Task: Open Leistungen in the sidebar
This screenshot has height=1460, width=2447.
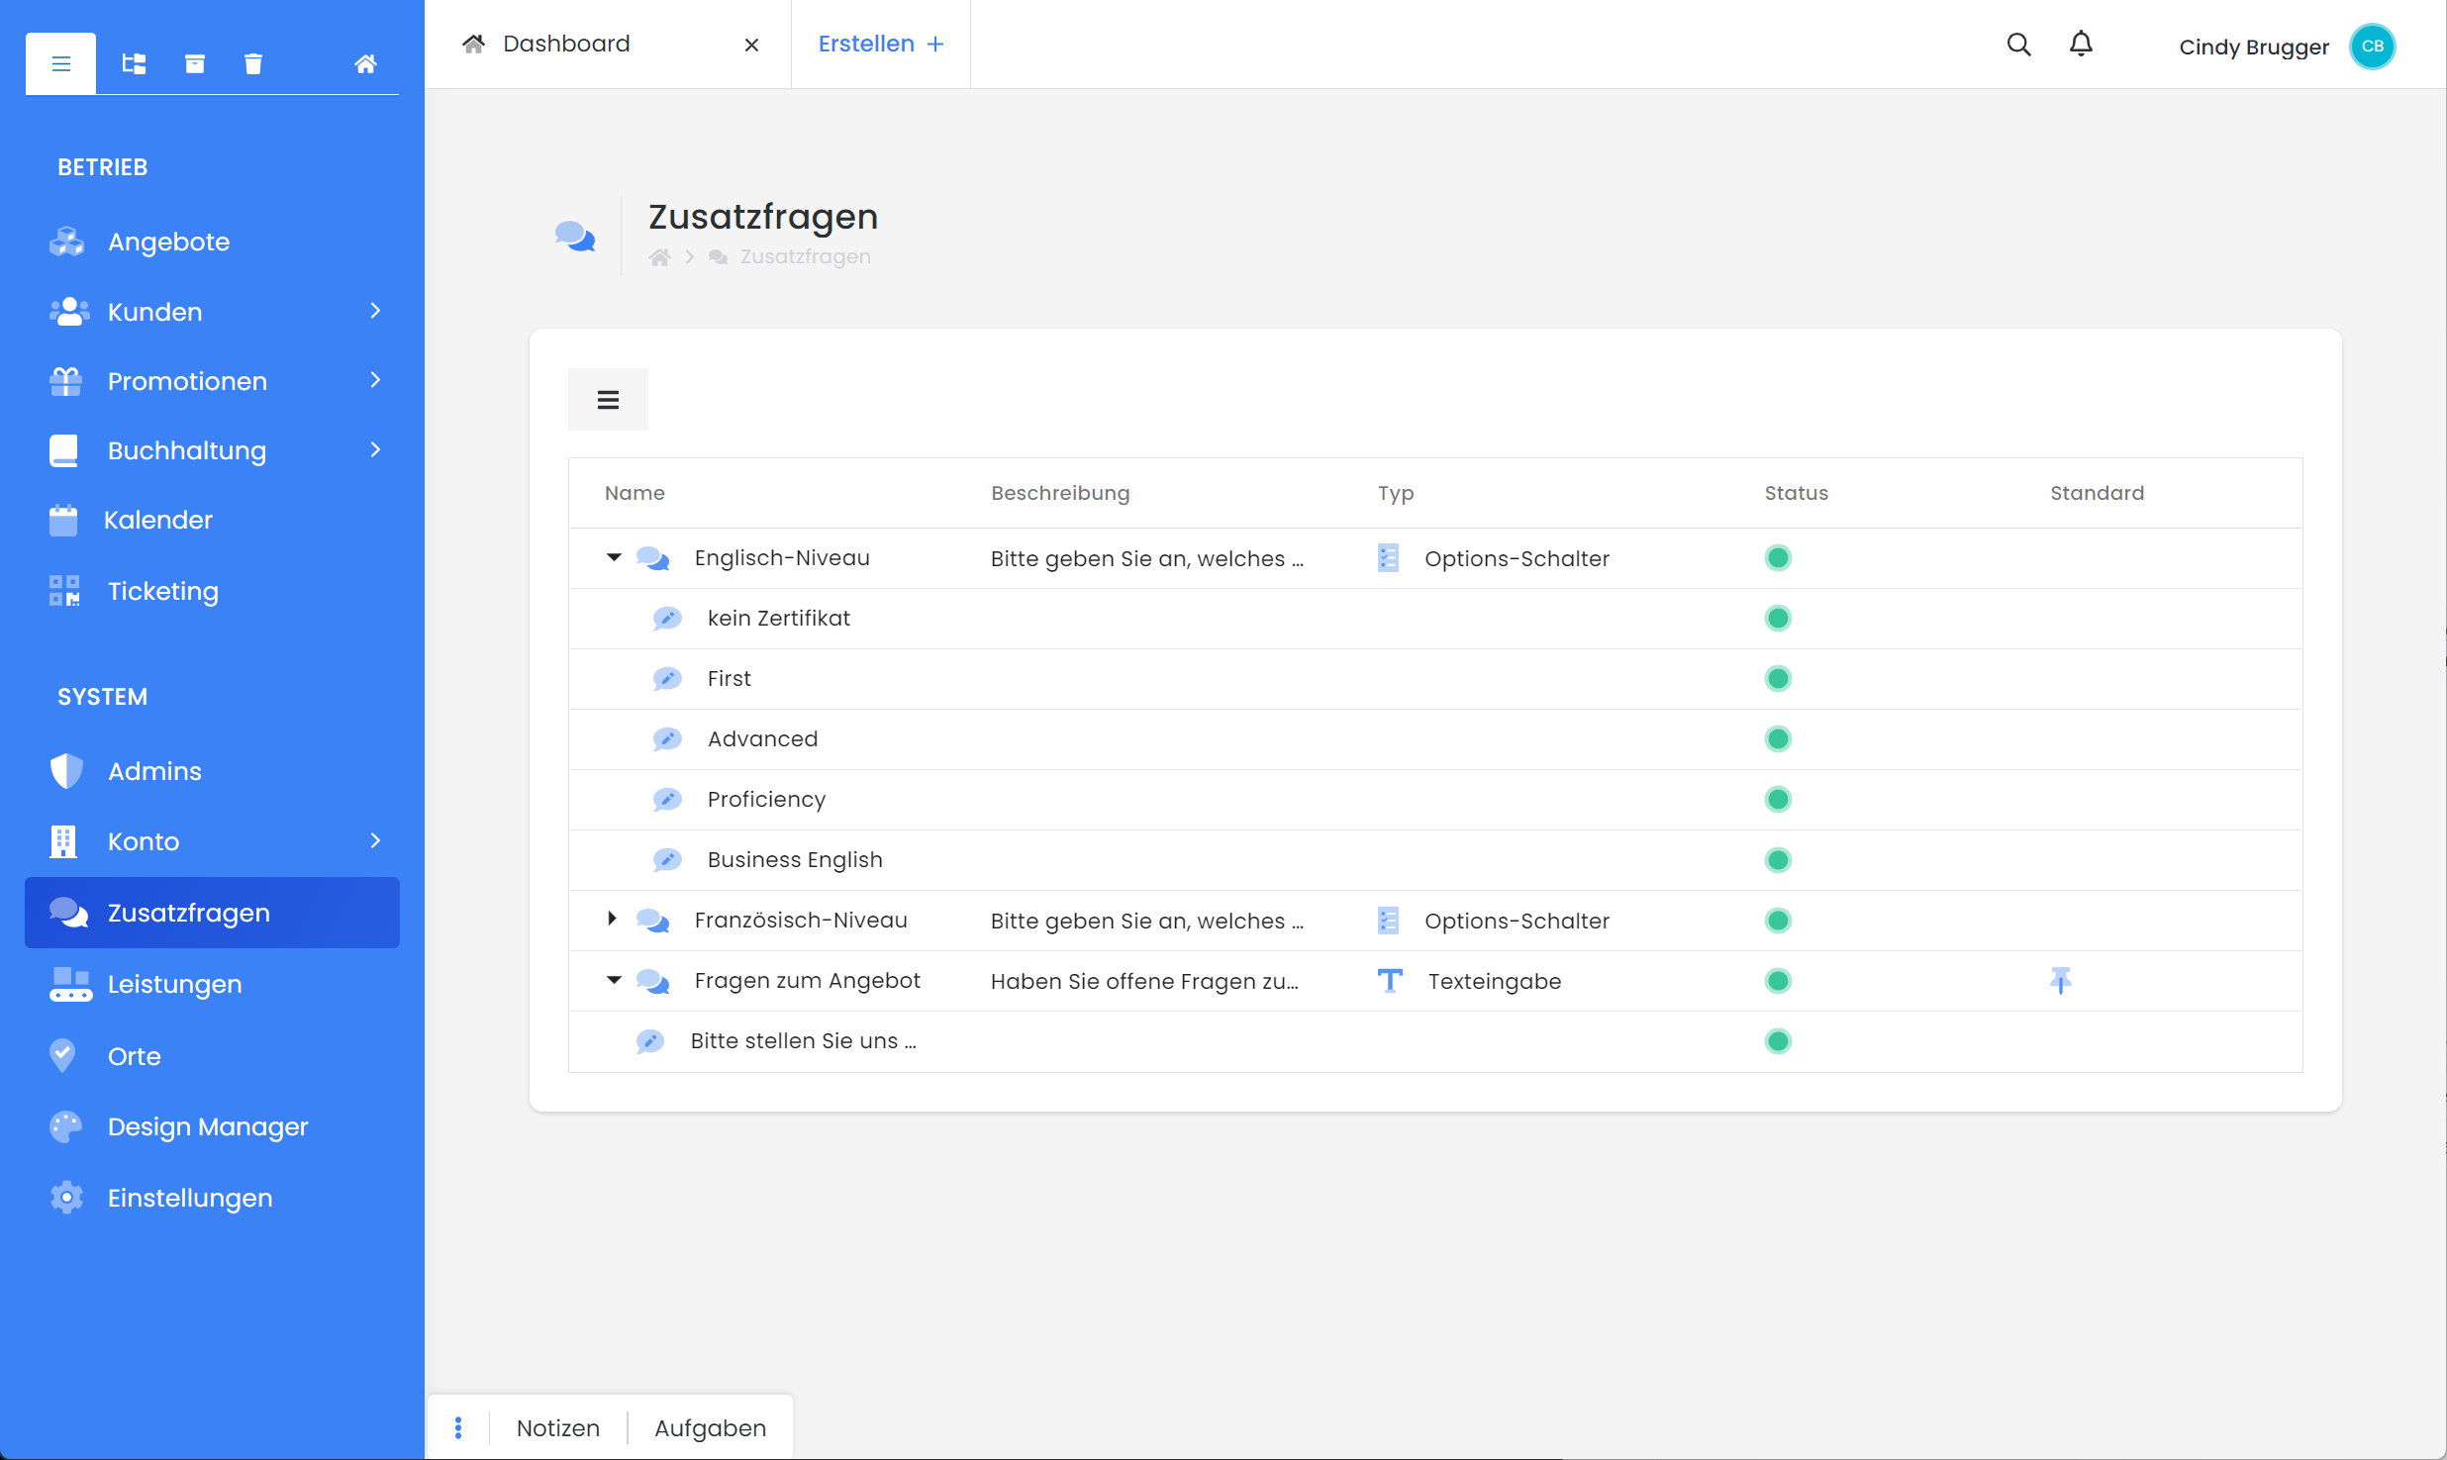Action: tap(174, 984)
